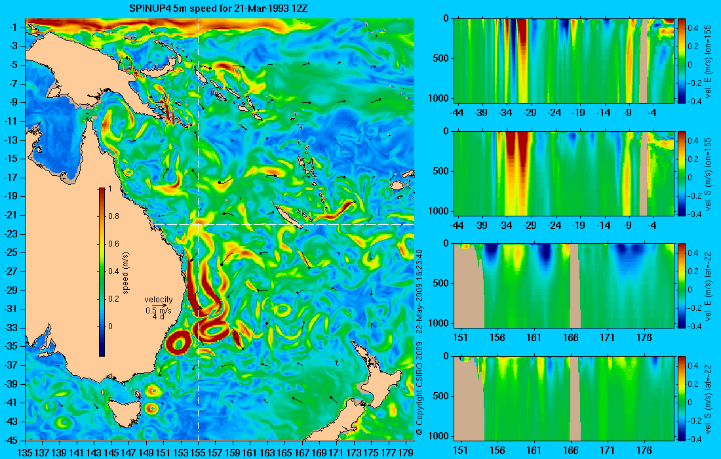This screenshot has height=459, width=721.
Task: Click the "179" longitude tick on the map
Action: 406,452
